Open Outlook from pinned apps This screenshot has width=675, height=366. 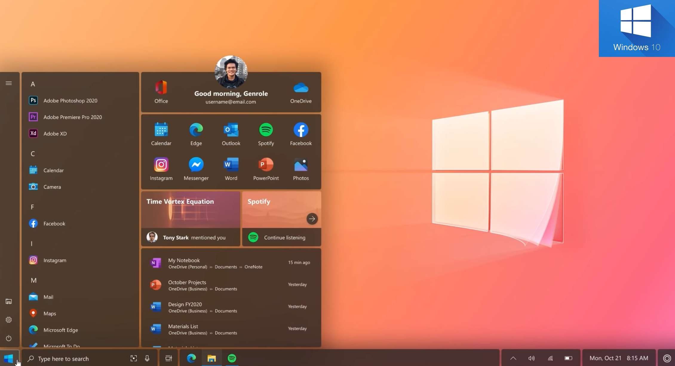pos(231,134)
